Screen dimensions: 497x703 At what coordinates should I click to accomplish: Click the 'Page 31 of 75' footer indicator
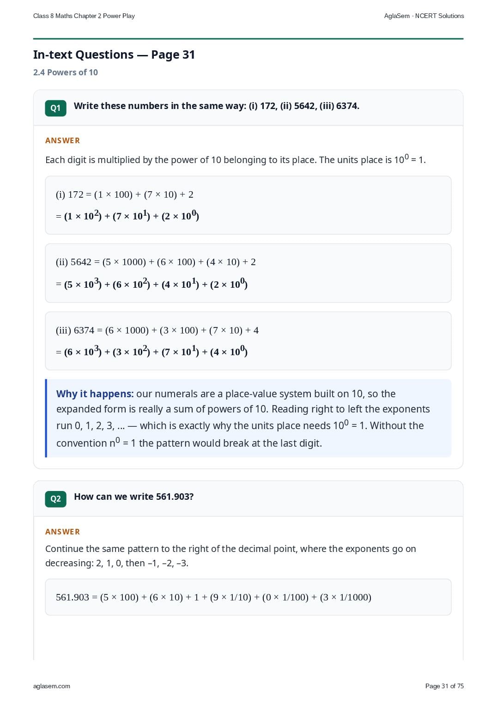(444, 686)
